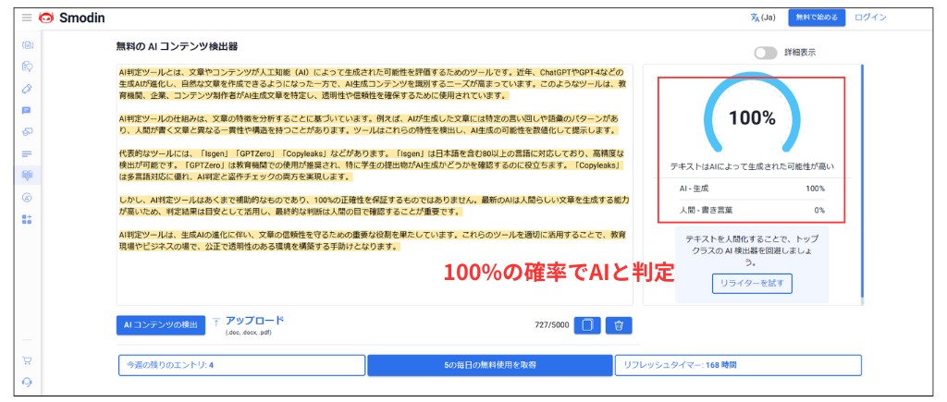Toggle the 詳細表示 switch
The width and height of the screenshot is (947, 402).
765,53
